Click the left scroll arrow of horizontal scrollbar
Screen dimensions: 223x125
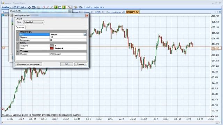click(3, 122)
